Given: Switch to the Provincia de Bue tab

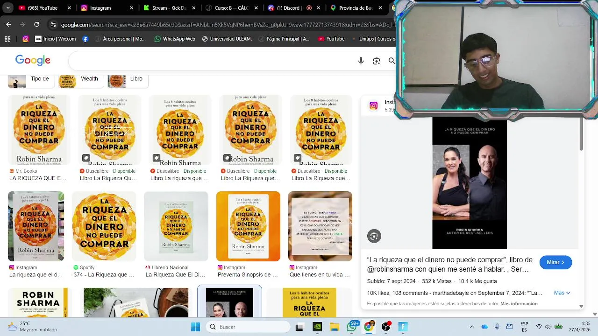Looking at the screenshot, I should 356,8.
